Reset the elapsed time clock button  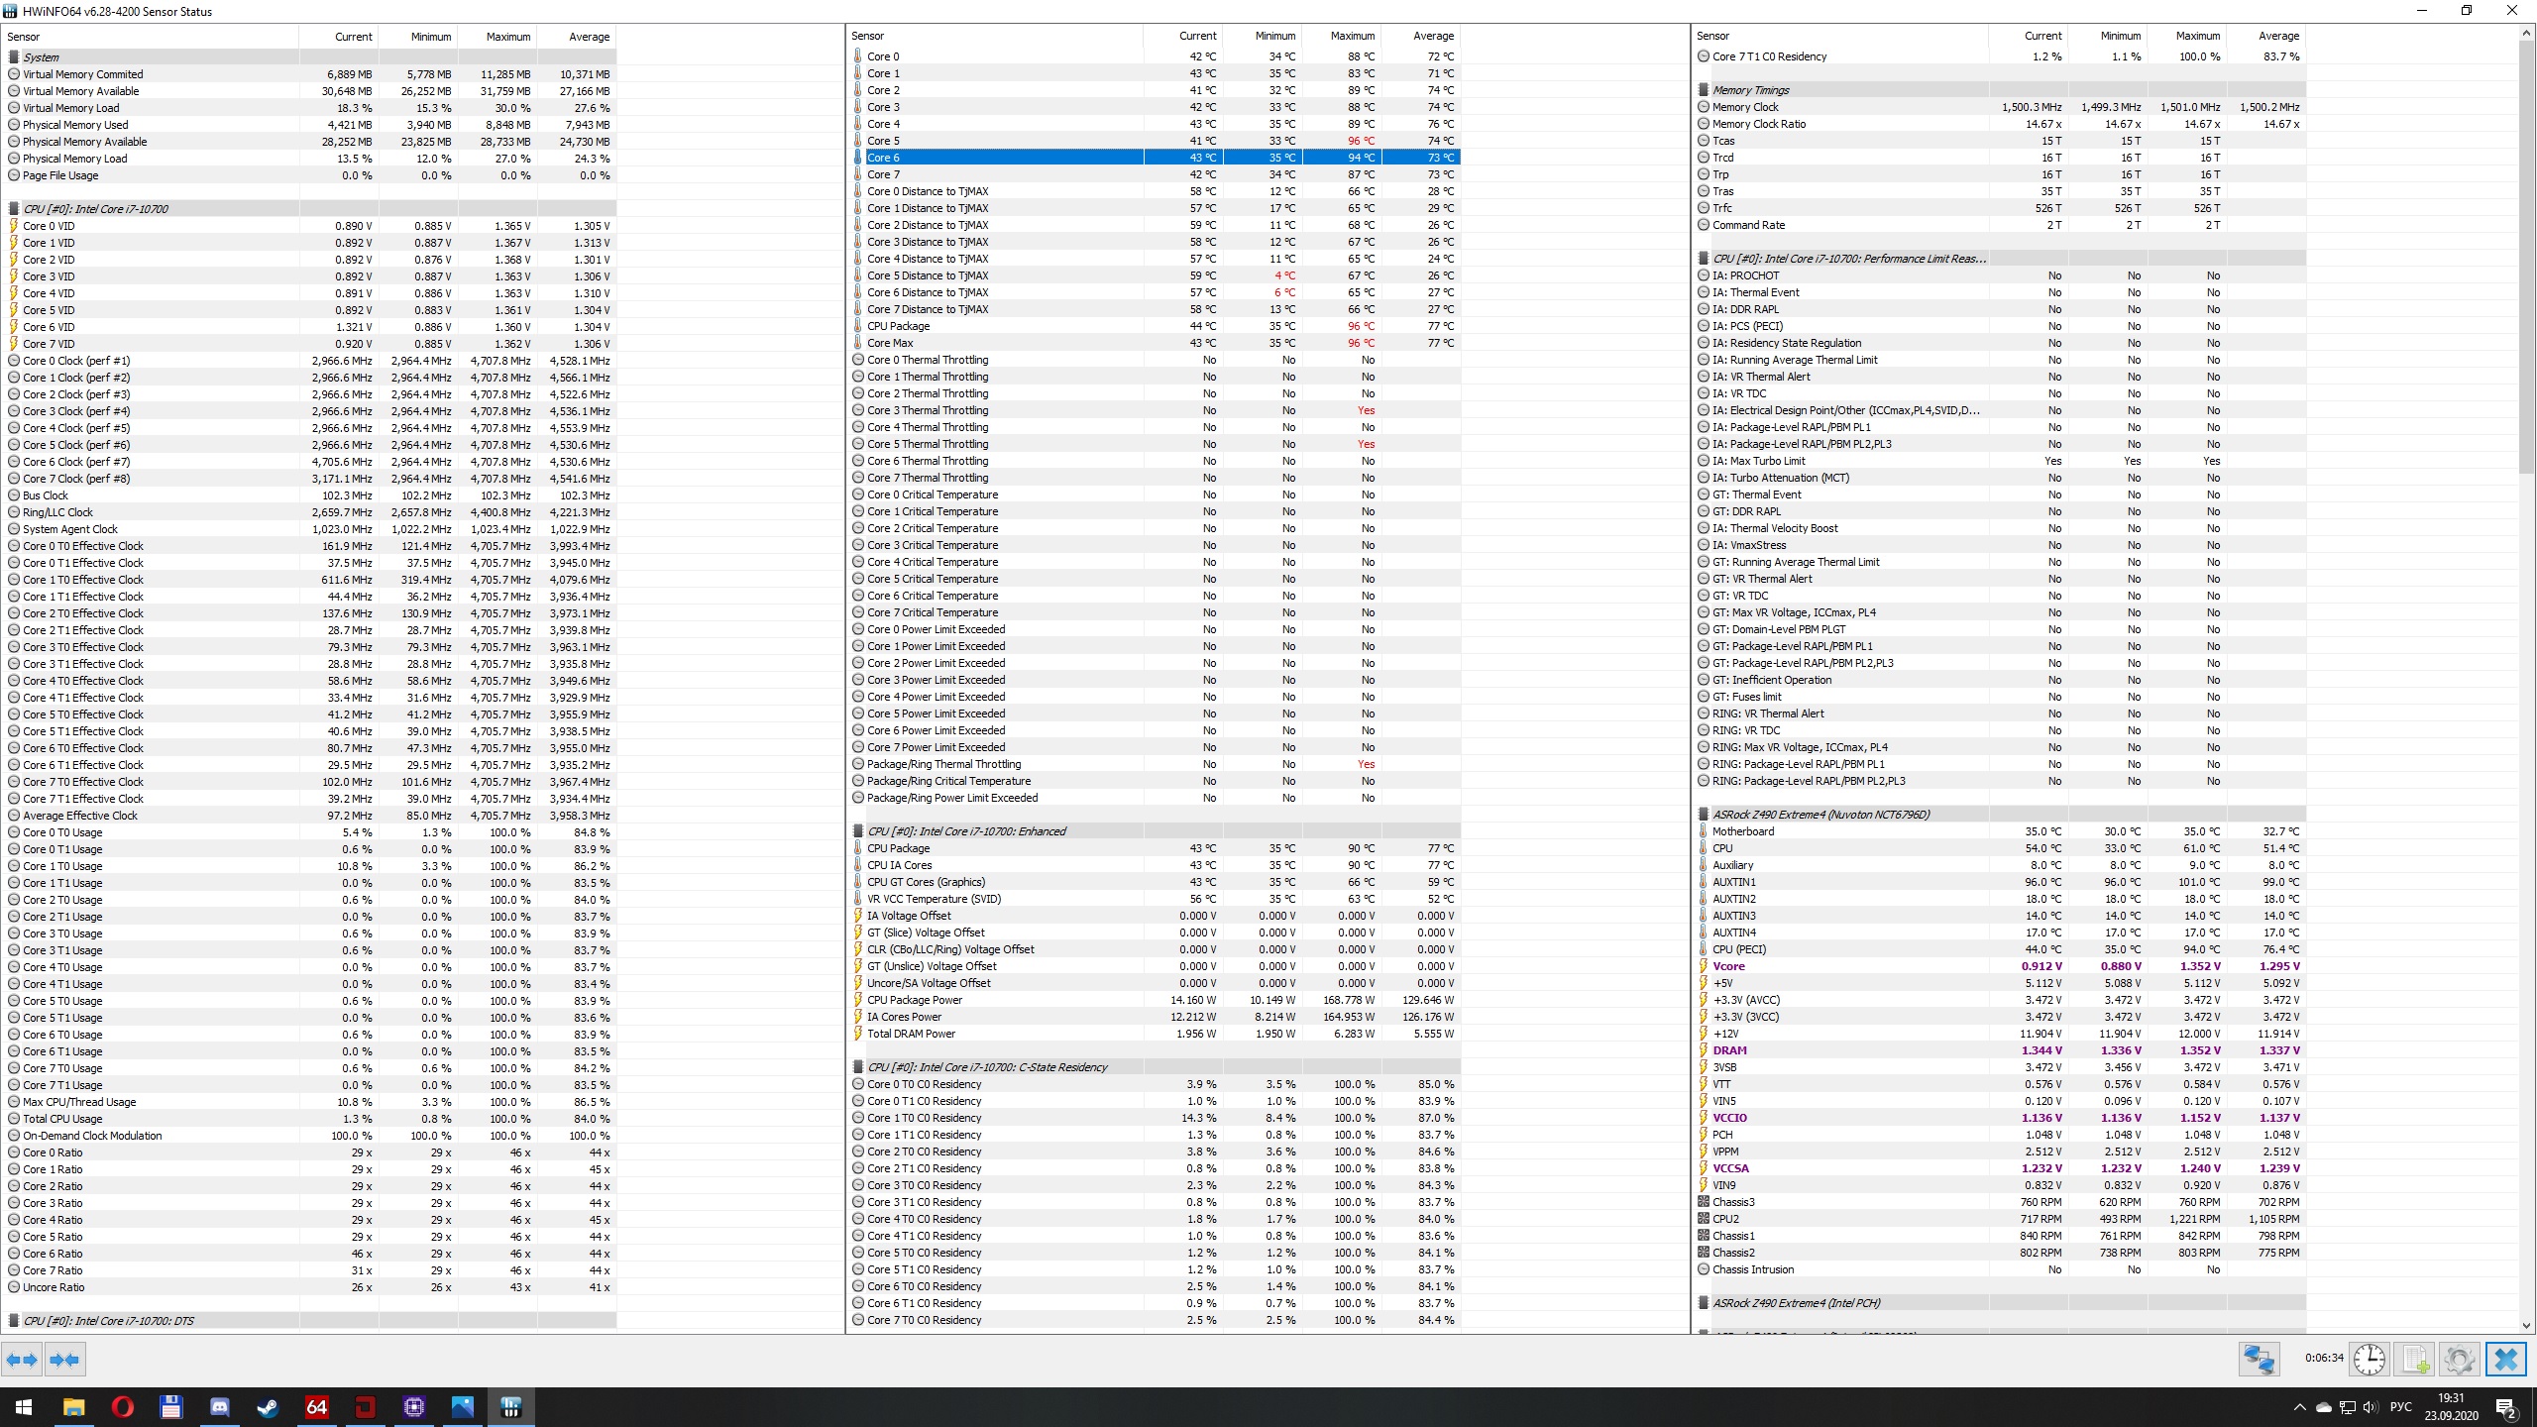pos(2370,1360)
